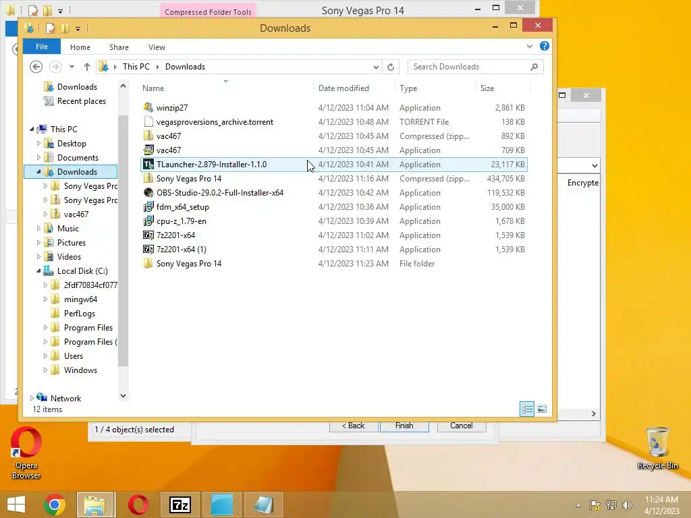This screenshot has height=518, width=691.
Task: Select the 7z2201-x64 (1) icon
Action: 148,250
